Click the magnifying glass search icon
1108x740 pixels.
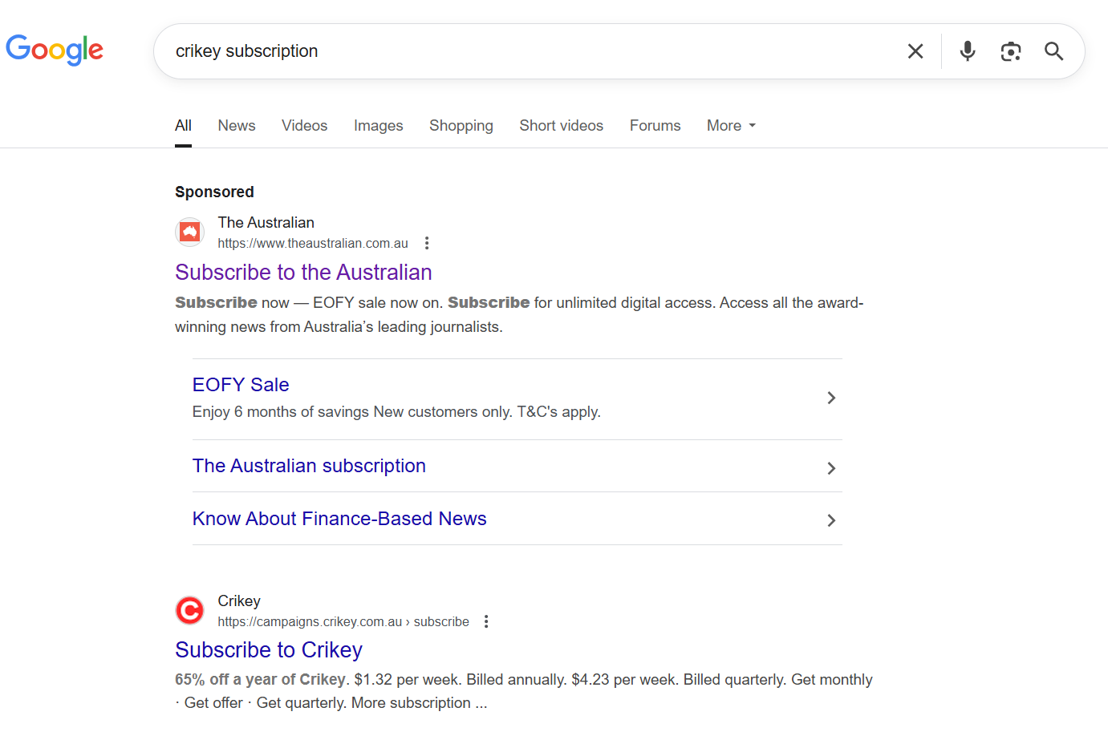click(1053, 51)
